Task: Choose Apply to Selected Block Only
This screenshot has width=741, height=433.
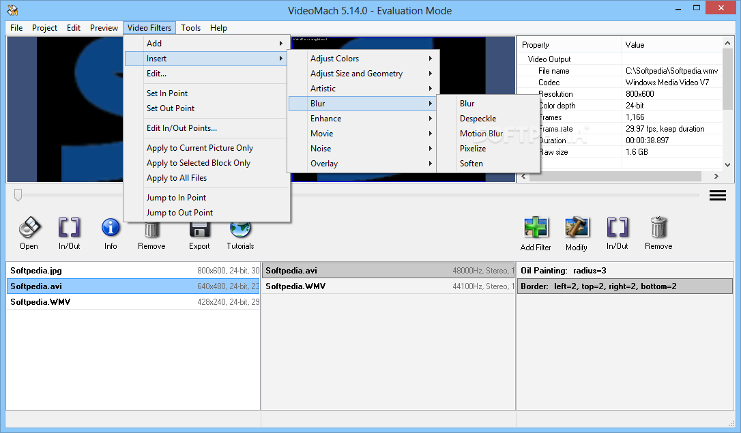Action: point(206,164)
